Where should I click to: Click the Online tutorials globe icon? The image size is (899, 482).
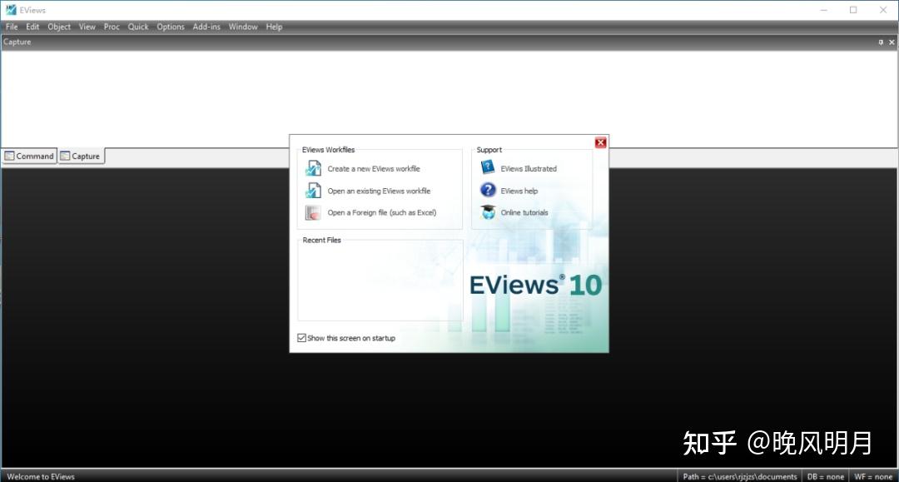tap(488, 212)
